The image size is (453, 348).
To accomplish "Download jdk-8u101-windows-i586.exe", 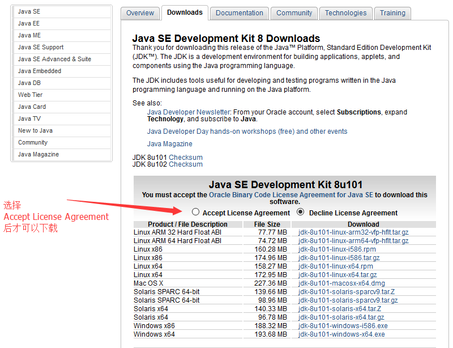I will click(x=343, y=326).
